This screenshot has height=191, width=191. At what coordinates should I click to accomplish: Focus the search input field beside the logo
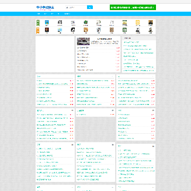76,7
